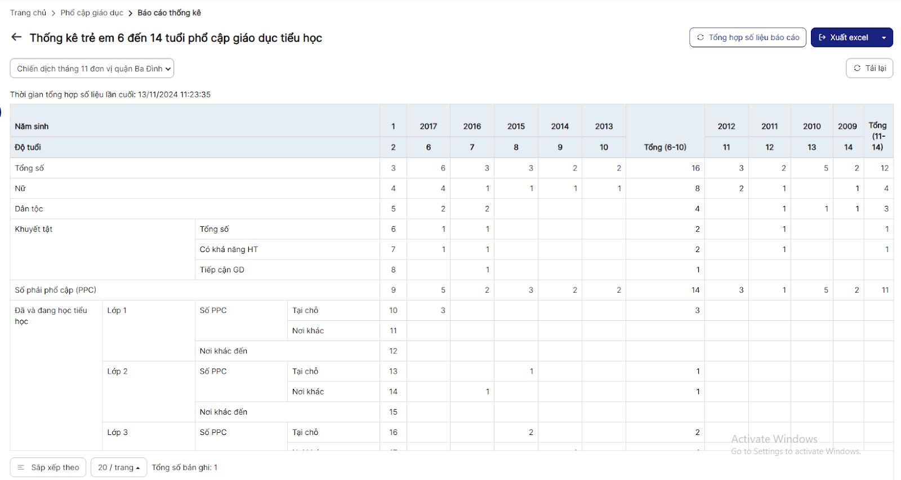Click the breadcrumb chevron after Trang chủ

53,13
